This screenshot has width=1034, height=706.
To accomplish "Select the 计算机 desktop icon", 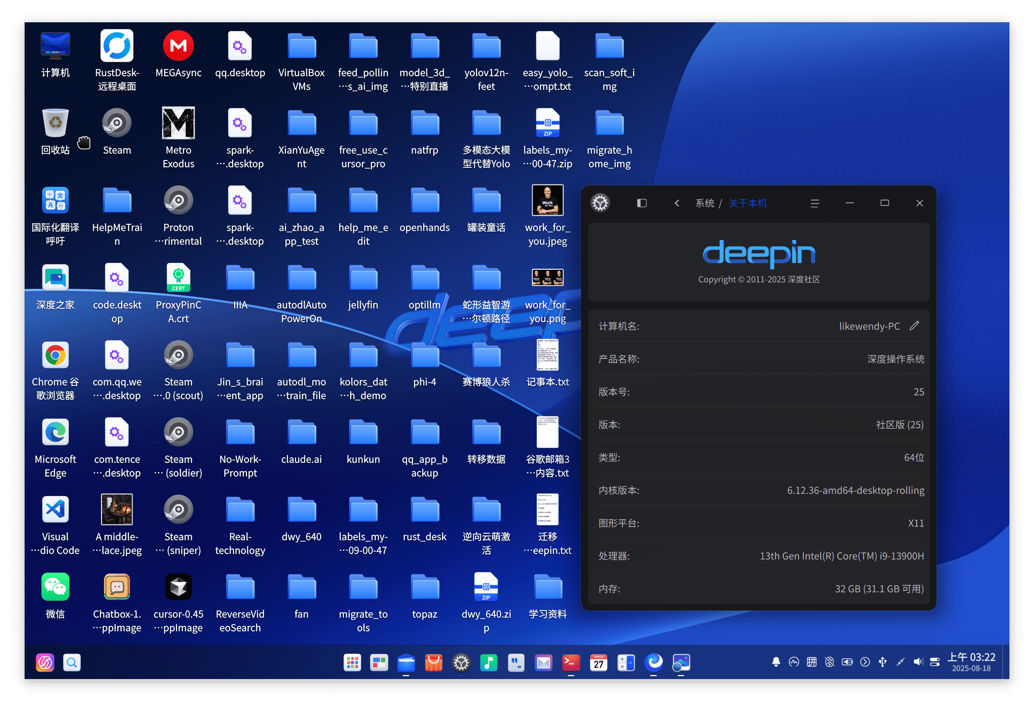I will coord(55,54).
